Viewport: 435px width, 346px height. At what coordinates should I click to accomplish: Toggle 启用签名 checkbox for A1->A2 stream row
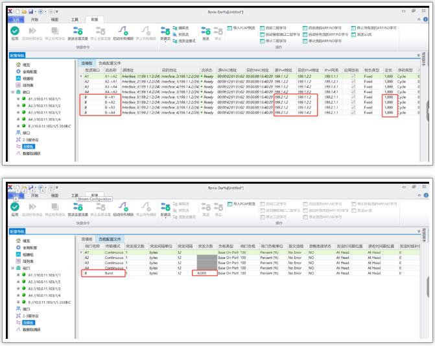(x=353, y=76)
